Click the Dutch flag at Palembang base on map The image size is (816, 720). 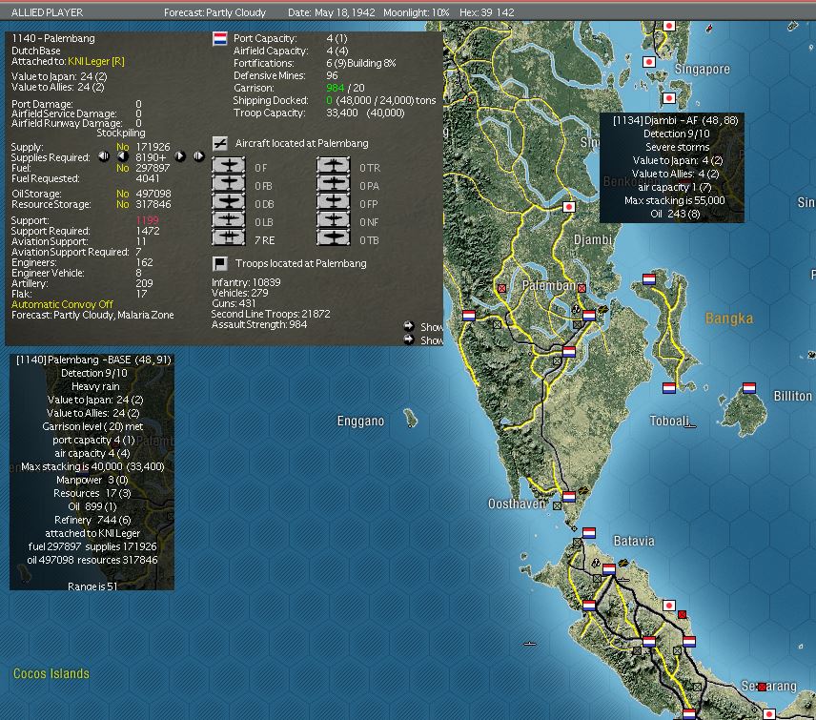point(589,316)
